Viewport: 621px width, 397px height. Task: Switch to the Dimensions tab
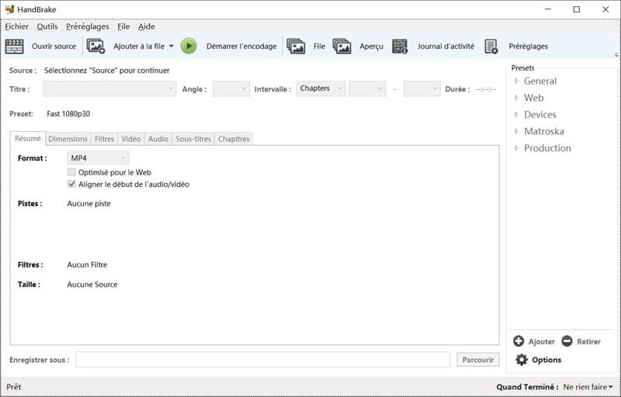68,139
